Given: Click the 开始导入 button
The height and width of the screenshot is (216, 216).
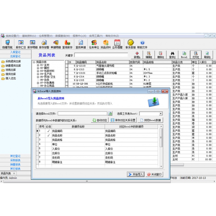Looking at the screenshot, I should click(x=136, y=174).
